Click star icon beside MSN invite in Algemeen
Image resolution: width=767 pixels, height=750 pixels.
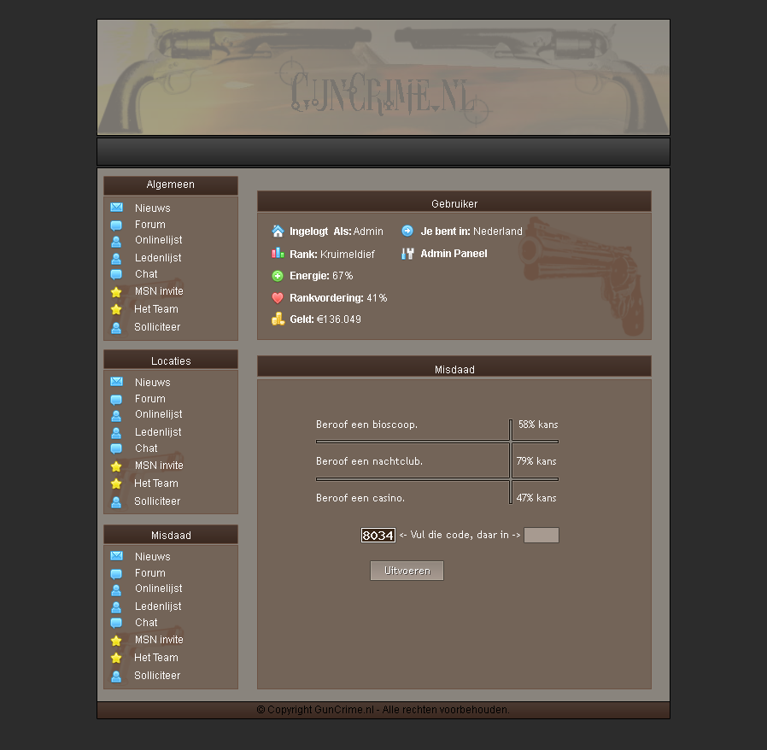click(x=116, y=292)
